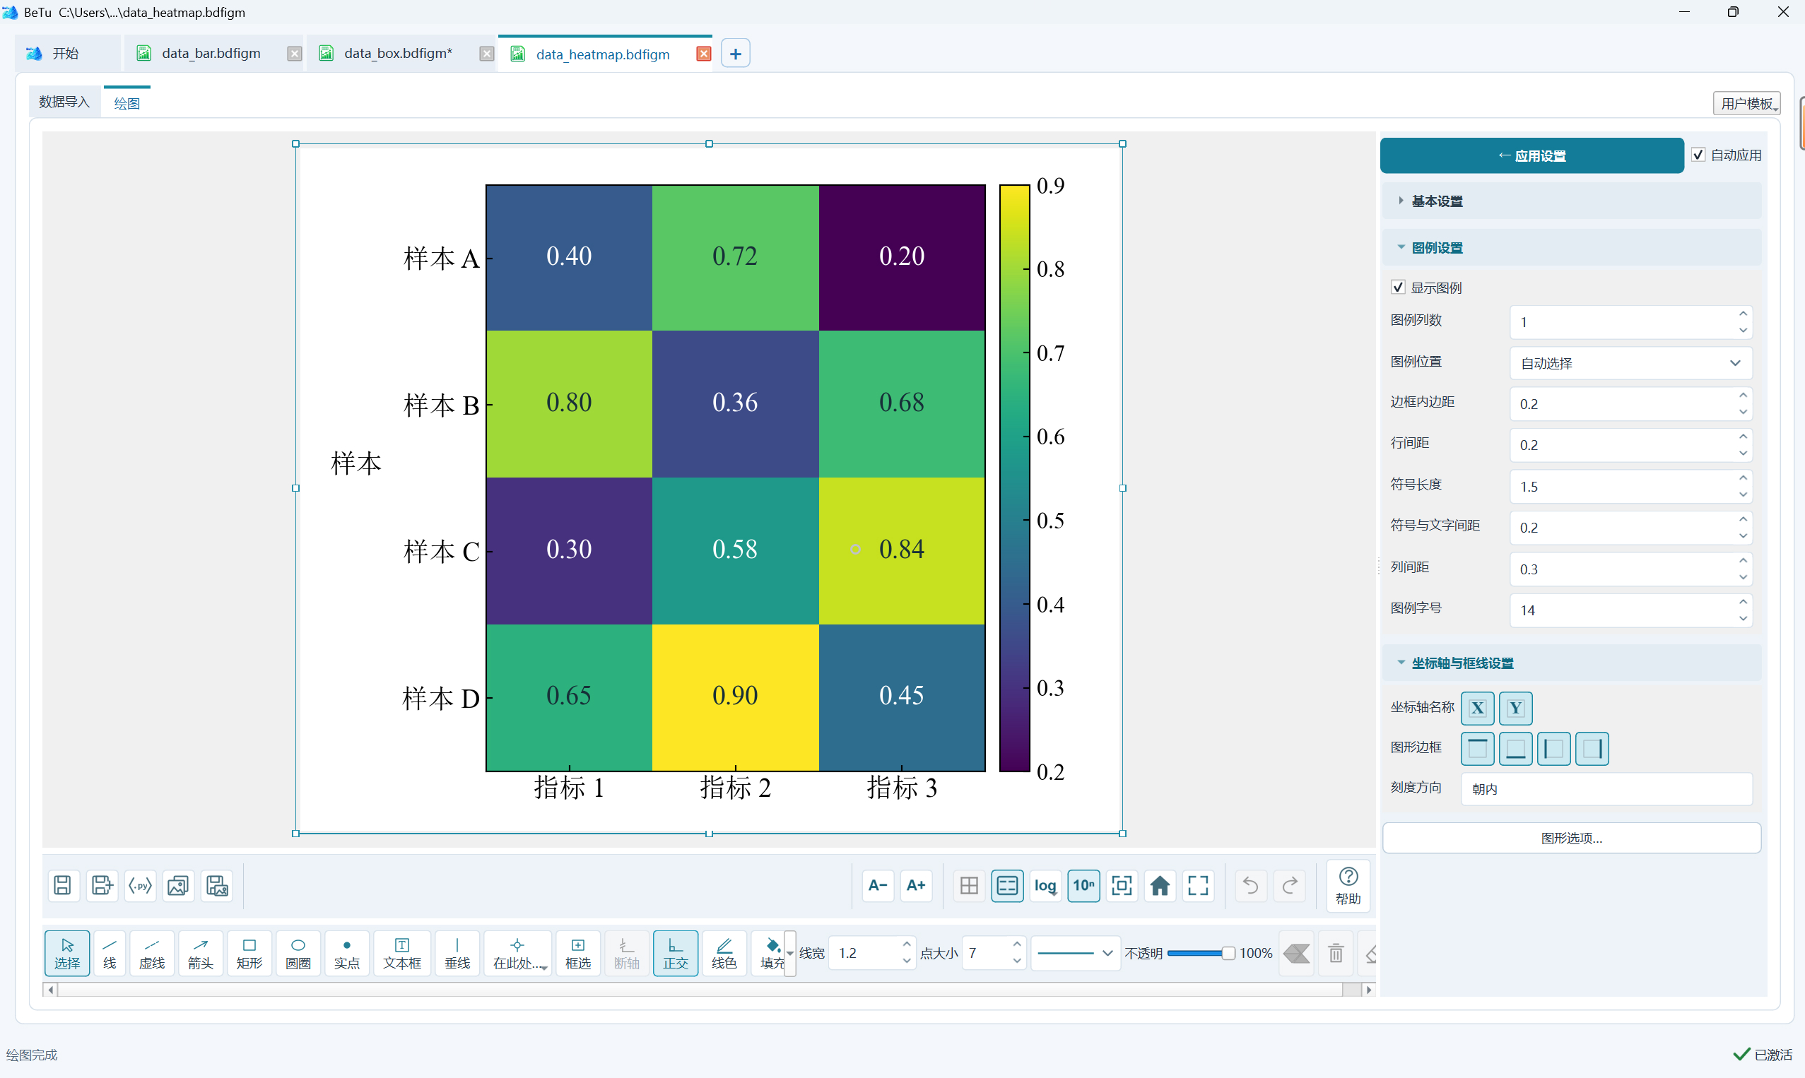Switch to the data_bar.bdfigm tab
1805x1078 pixels.
pyautogui.click(x=211, y=53)
